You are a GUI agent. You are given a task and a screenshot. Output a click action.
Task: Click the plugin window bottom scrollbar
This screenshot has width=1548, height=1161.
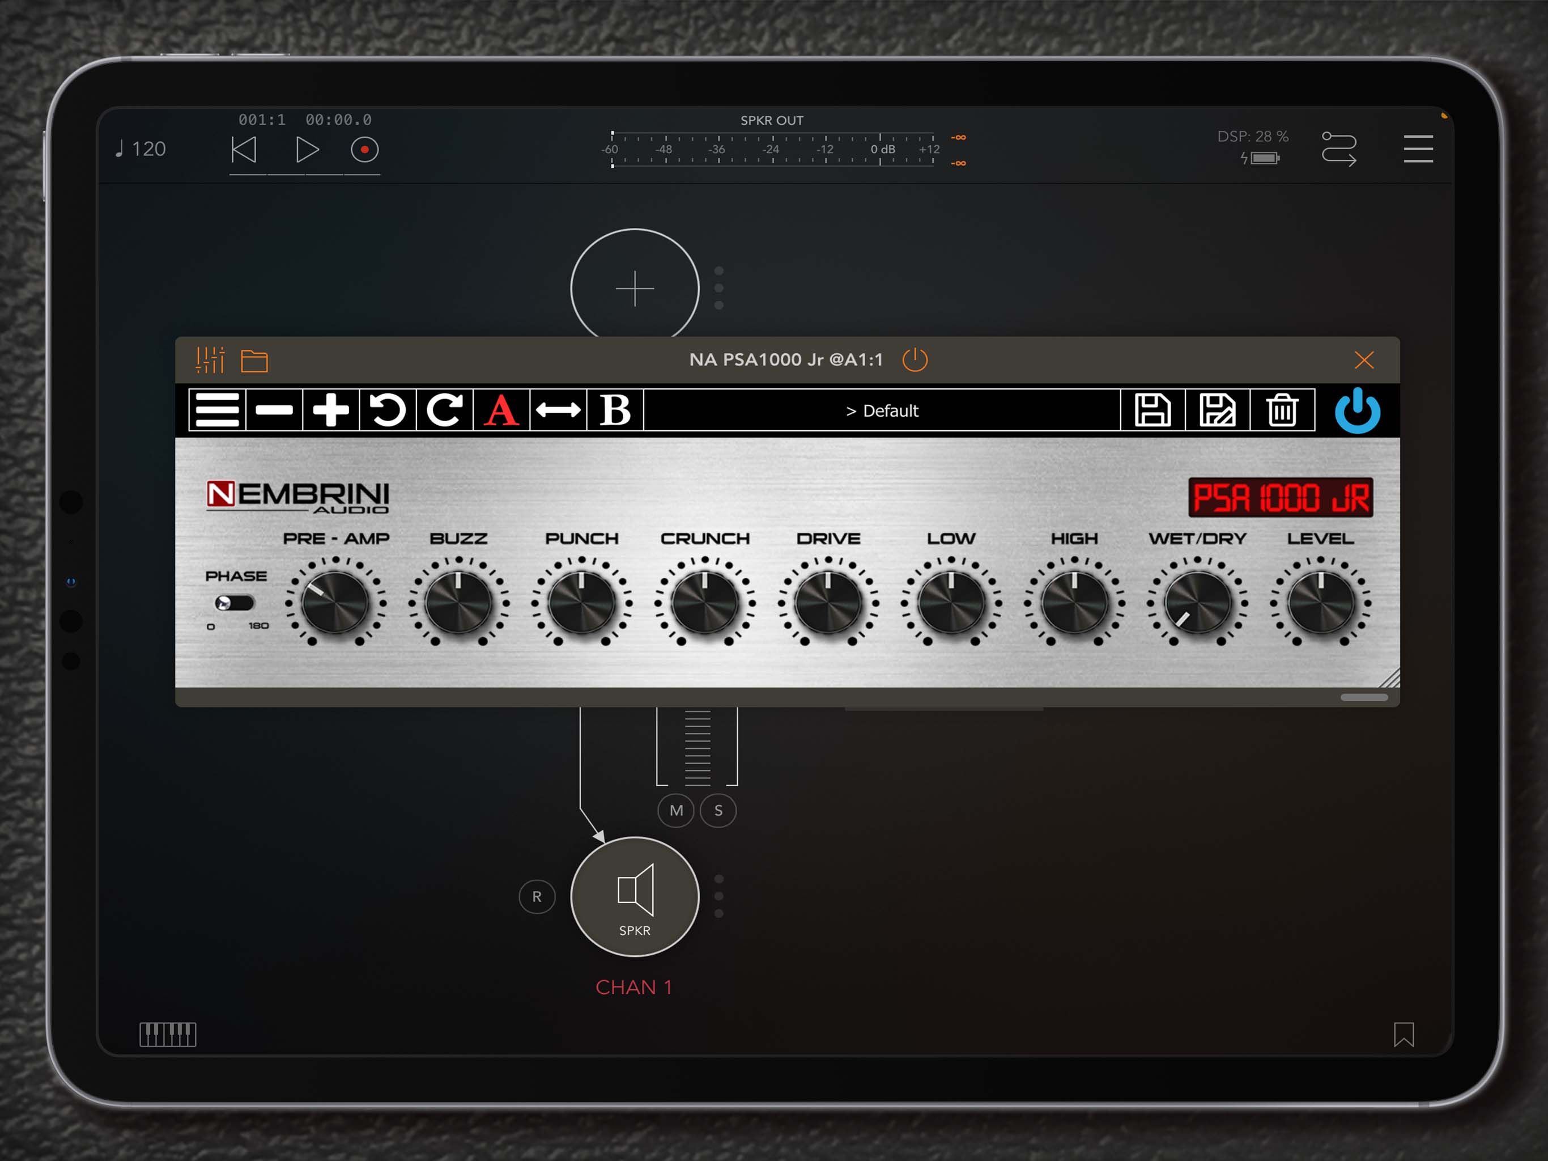point(1364,697)
